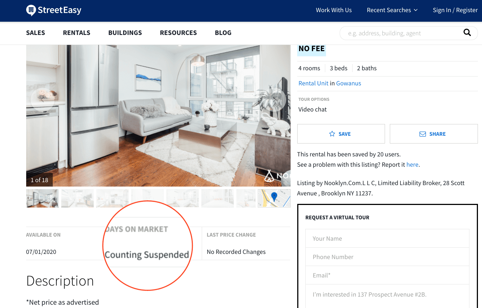Click Sign In / Register
Image resolution: width=482 pixels, height=308 pixels.
(x=455, y=10)
